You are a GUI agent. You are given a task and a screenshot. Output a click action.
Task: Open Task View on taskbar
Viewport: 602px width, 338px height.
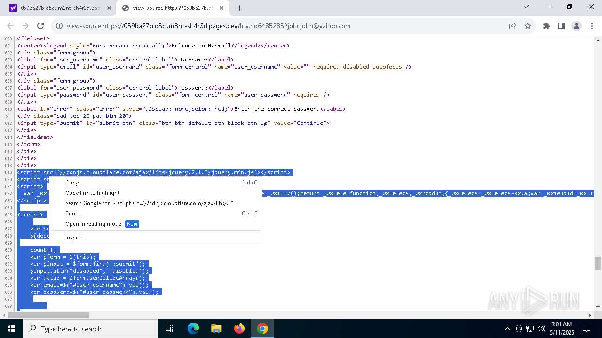pyautogui.click(x=169, y=329)
